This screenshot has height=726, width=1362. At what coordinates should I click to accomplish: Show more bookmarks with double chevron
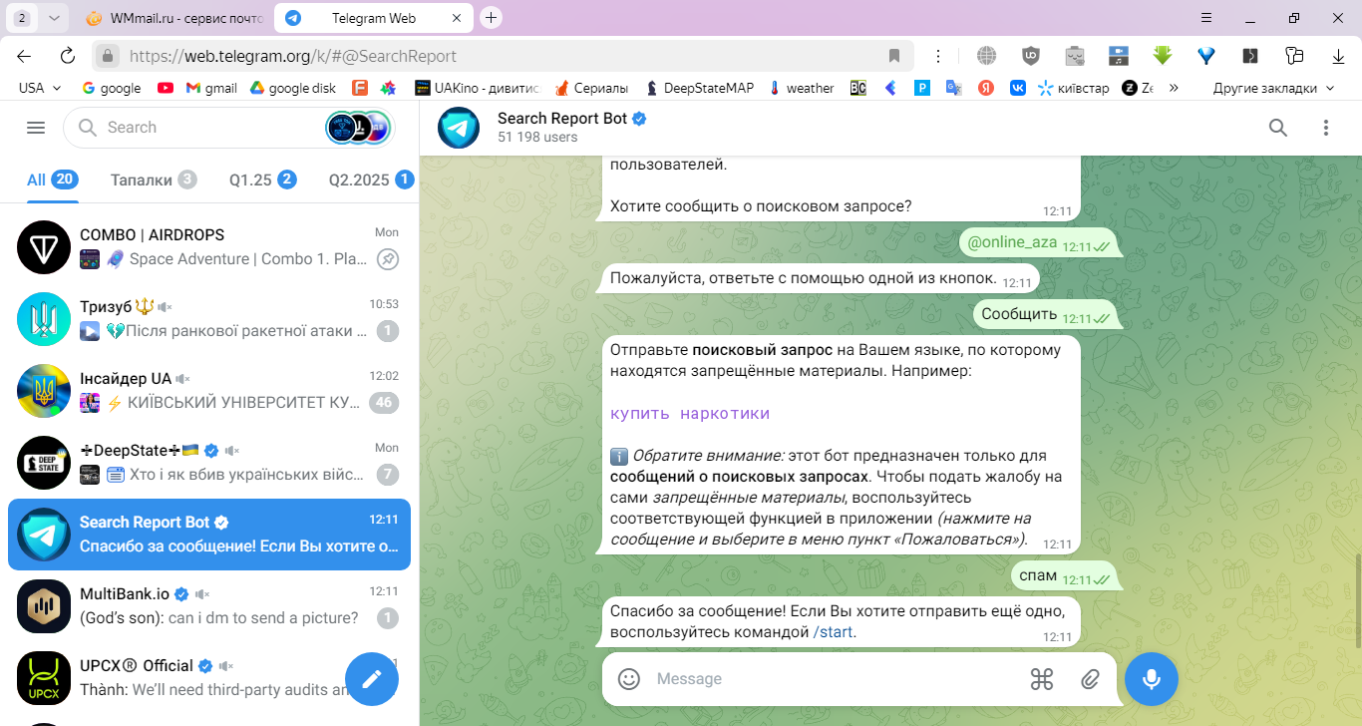1174,88
